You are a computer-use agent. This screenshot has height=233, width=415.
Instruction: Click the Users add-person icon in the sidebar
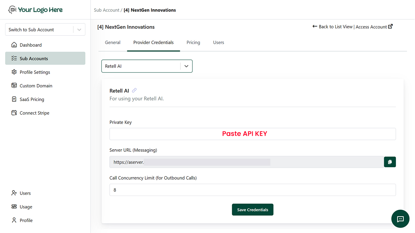coord(14,193)
